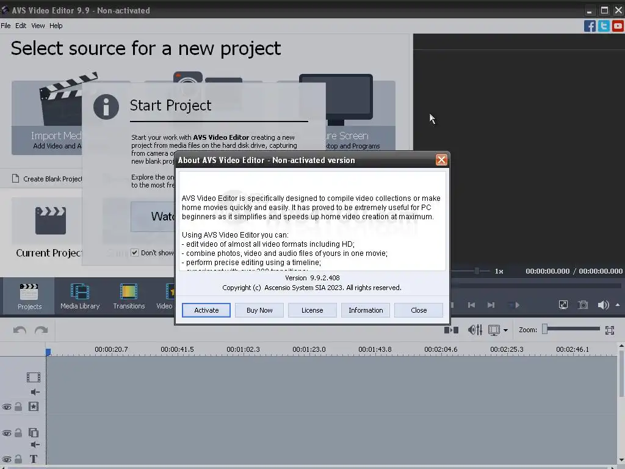Click the text track T icon
The width and height of the screenshot is (625, 469).
click(34, 459)
